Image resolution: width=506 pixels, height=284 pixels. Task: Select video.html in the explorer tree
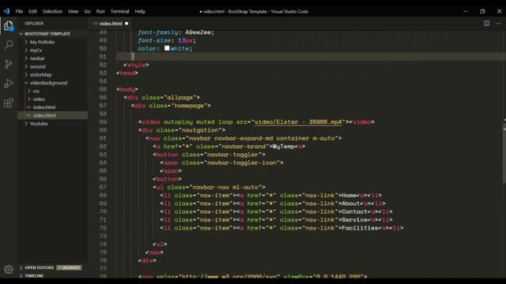44,115
